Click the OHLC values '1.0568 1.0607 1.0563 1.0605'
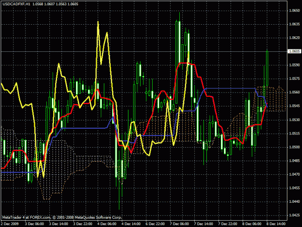The image size is (302, 227). (x=55, y=4)
